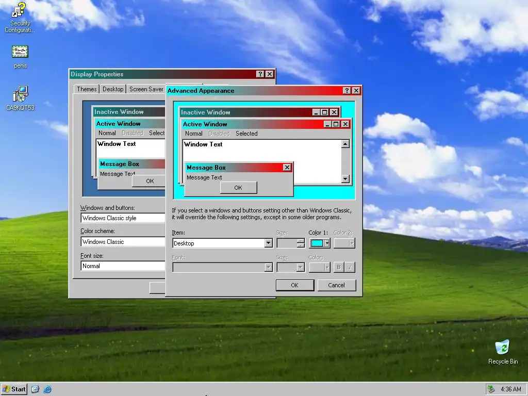Close the Display Properties window with X

[x=269, y=74]
